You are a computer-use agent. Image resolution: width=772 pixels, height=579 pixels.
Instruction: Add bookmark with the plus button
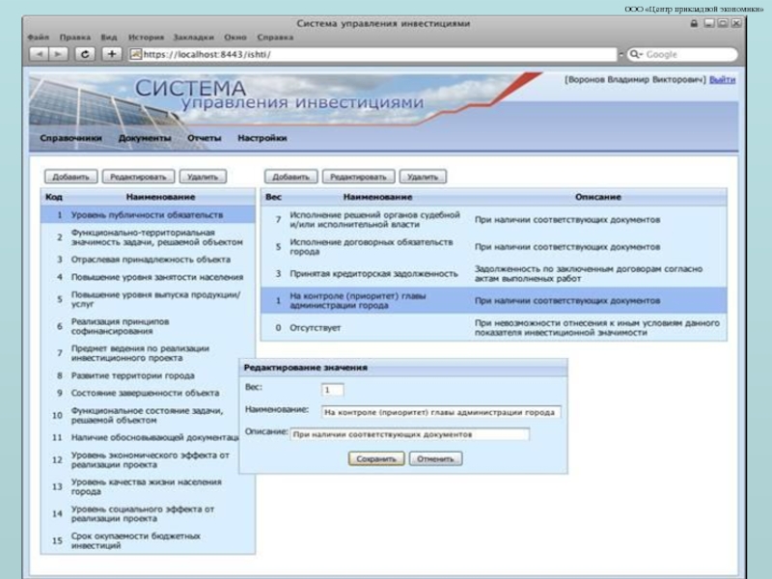tap(112, 54)
